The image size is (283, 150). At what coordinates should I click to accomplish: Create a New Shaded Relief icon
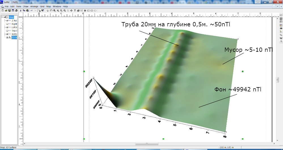coord(281,31)
